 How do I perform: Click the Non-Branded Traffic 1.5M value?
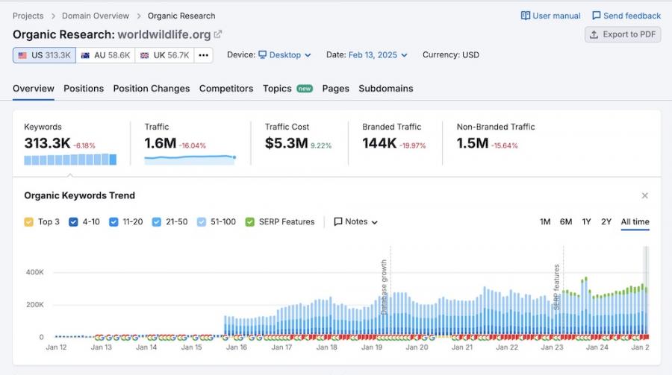click(473, 143)
